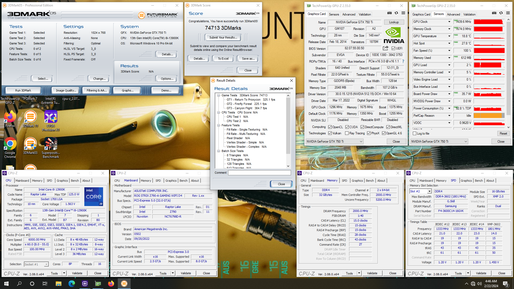Viewport: 514px width, 289px height.
Task: Click the Lookup button in GPU-Z
Action: pos(394,22)
